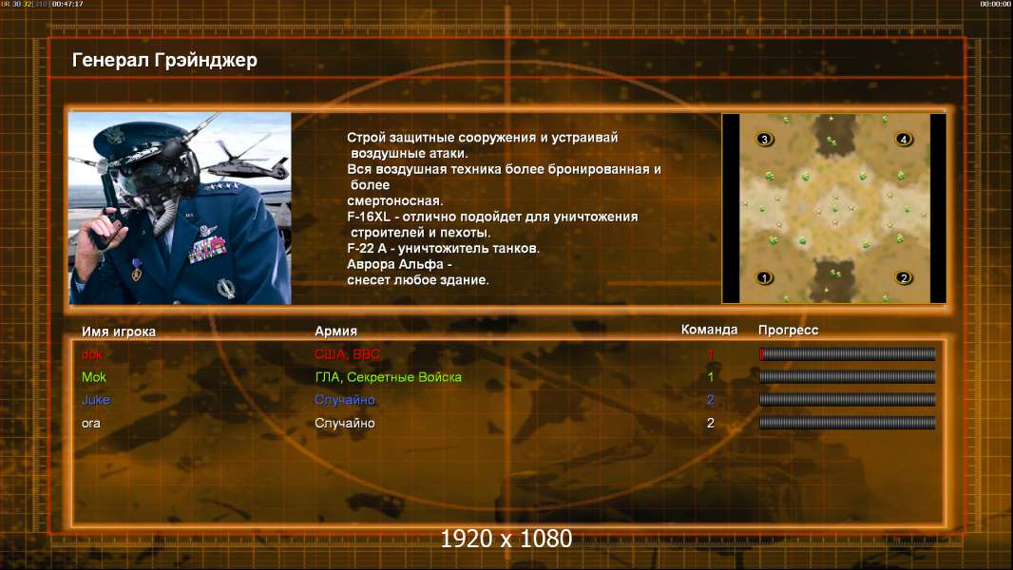This screenshot has width=1013, height=570.
Task: Click line 'Строй защитные сооружения и устраивай'
Action: [483, 138]
